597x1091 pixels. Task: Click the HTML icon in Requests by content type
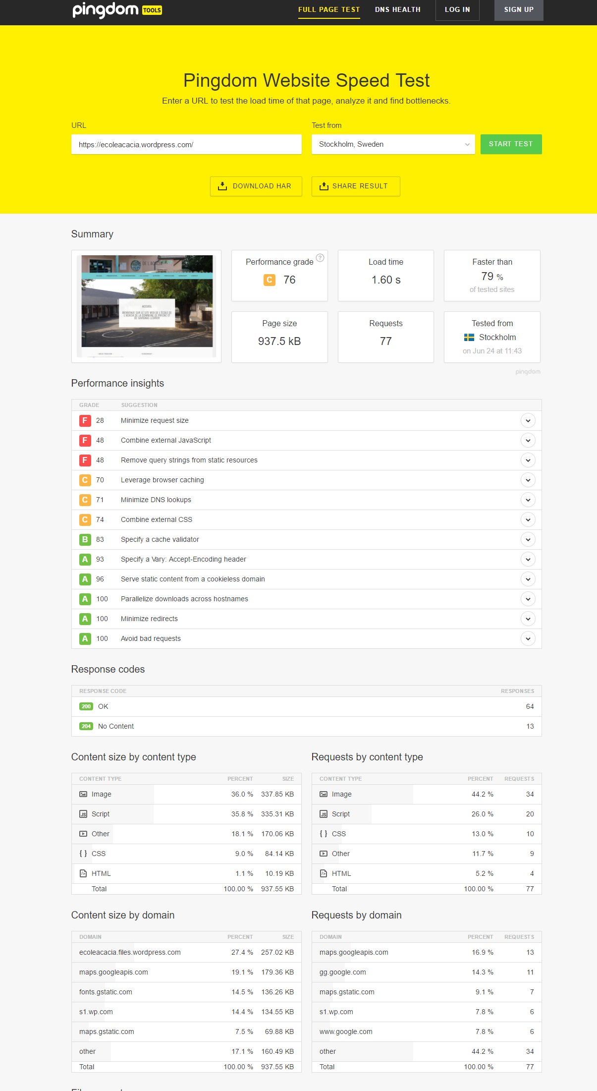324,873
